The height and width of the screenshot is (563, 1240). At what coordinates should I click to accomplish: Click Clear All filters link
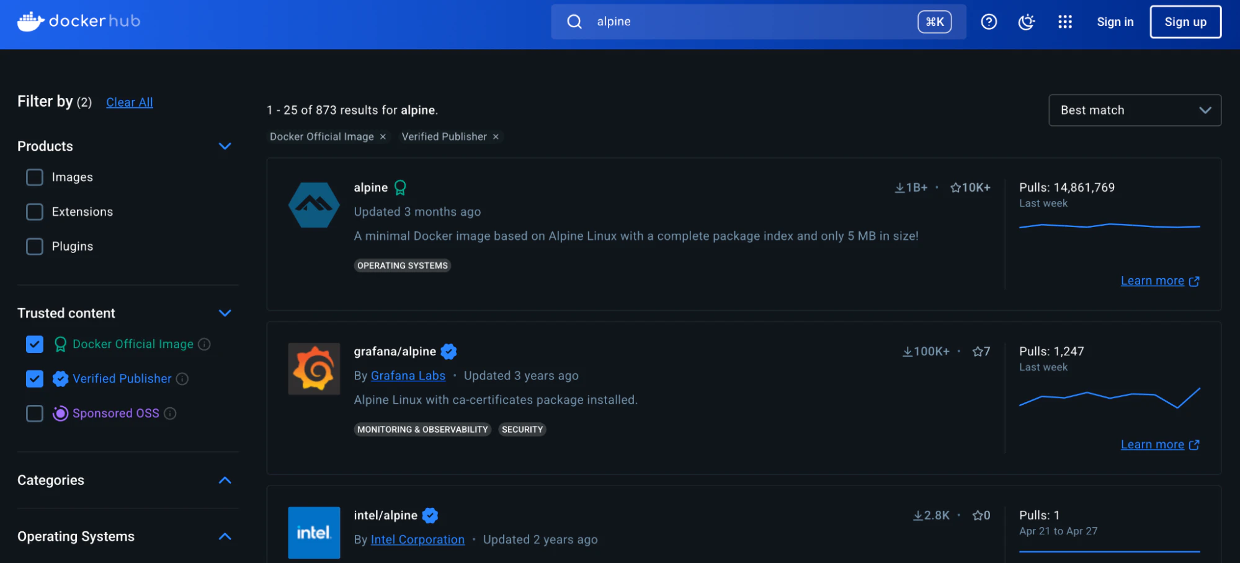[129, 102]
